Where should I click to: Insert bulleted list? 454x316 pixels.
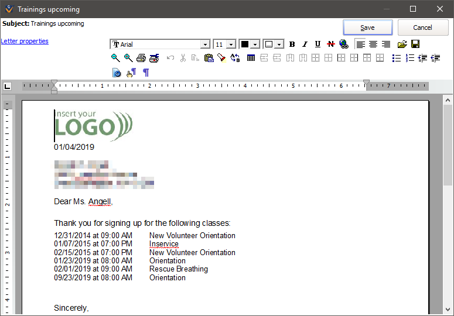tap(397, 58)
